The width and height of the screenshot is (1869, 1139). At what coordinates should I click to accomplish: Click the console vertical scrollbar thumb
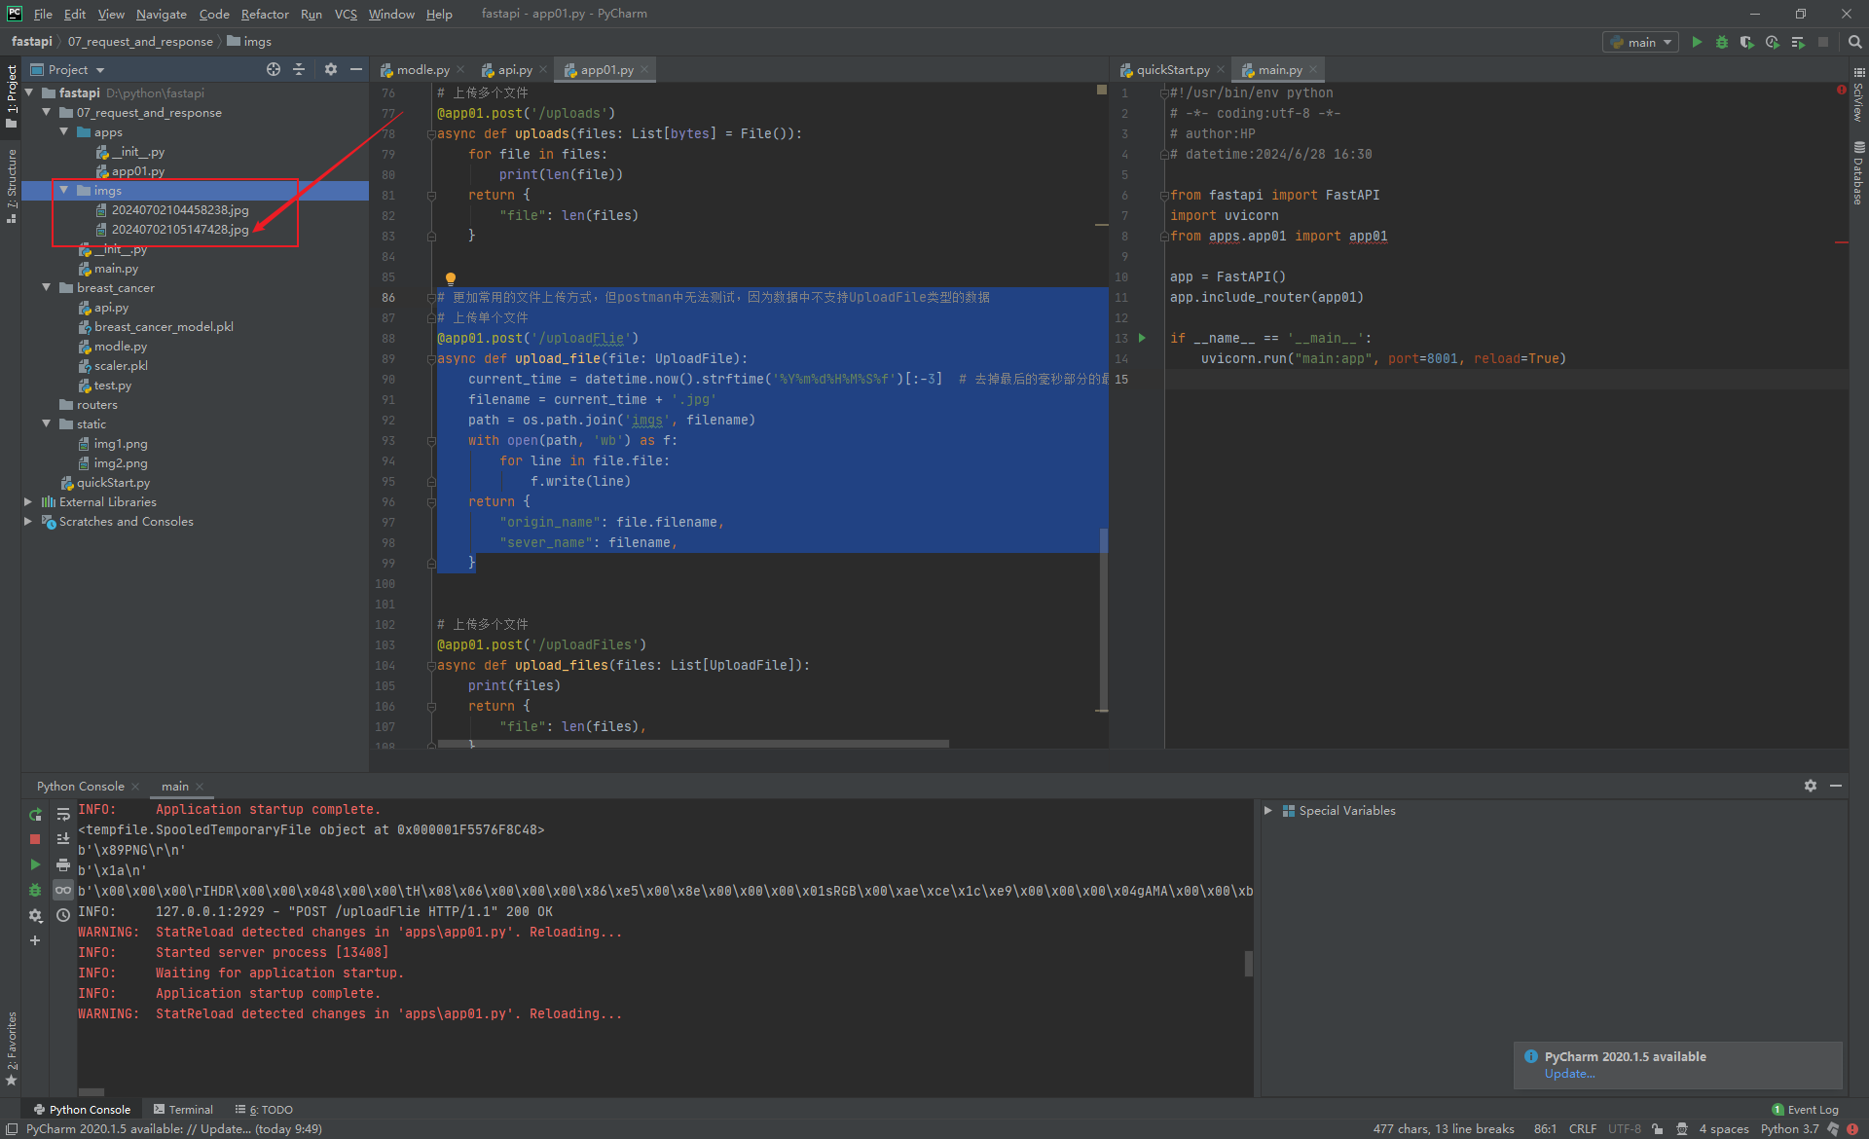click(1248, 963)
